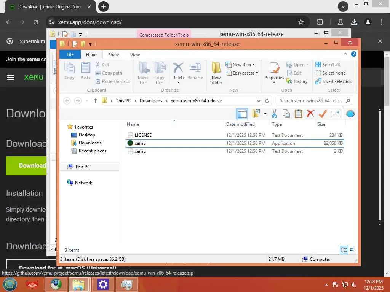Bookmark the page with the browser star icon
Viewport: 390px width, 292px height.
click(x=301, y=22)
